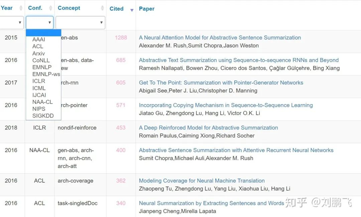Click the Paper column header
Screen dimensions: 361x217
[x=147, y=9]
